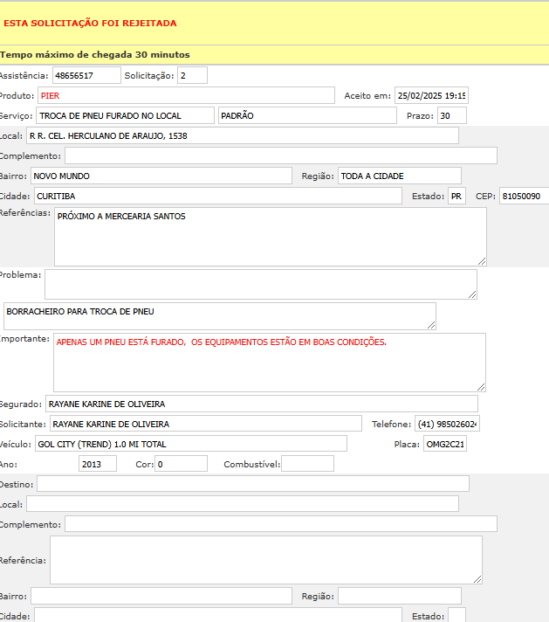This screenshot has height=622, width=549.
Task: Click the Placa field showing OMG2C21
Action: point(444,444)
